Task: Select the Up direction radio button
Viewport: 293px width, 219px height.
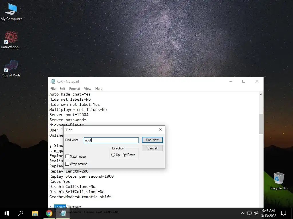Action: point(113,155)
